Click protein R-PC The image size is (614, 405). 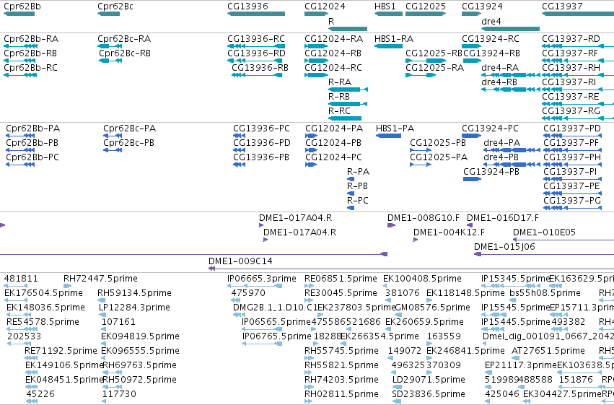tap(358, 201)
